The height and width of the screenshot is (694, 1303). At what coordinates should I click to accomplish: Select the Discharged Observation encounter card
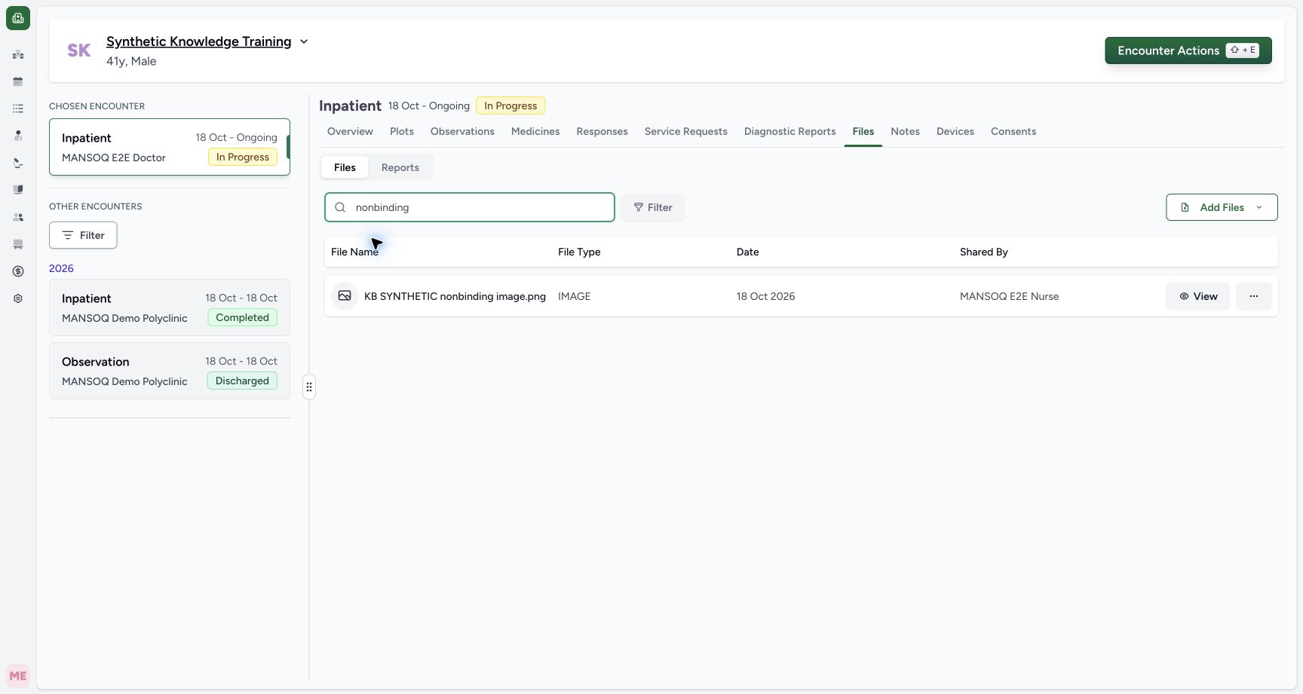[170, 371]
